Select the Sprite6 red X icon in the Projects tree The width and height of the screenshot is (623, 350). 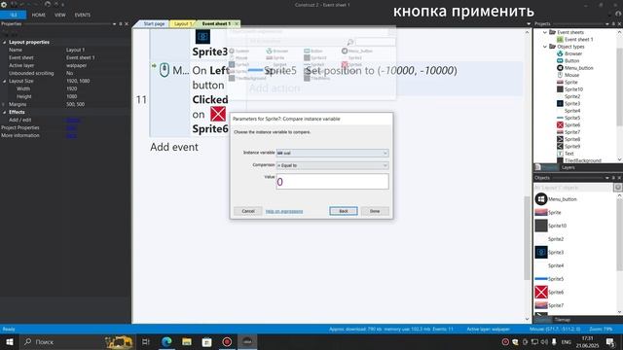[560, 125]
